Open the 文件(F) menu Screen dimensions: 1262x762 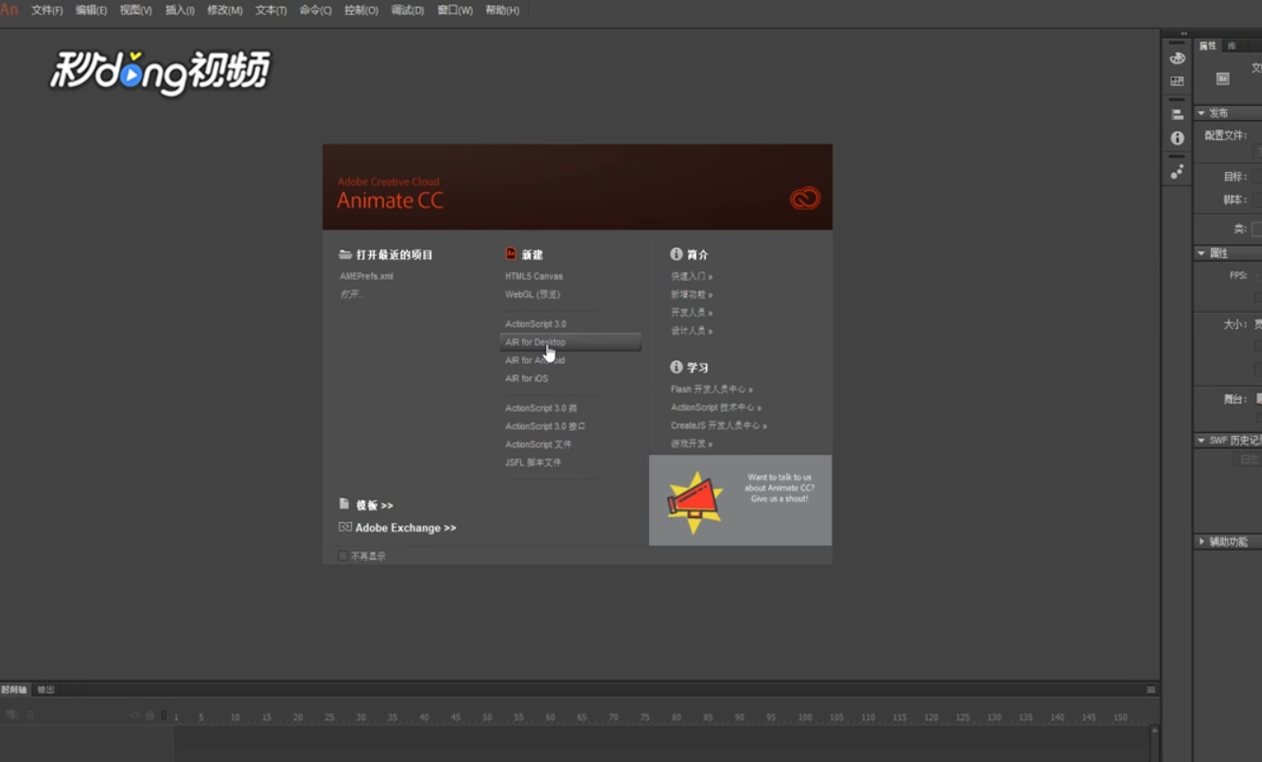[47, 10]
